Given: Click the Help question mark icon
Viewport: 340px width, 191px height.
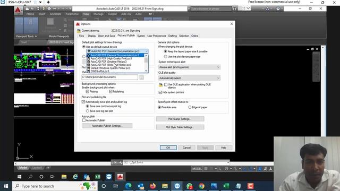Looking at the screenshot, I should (278, 8).
